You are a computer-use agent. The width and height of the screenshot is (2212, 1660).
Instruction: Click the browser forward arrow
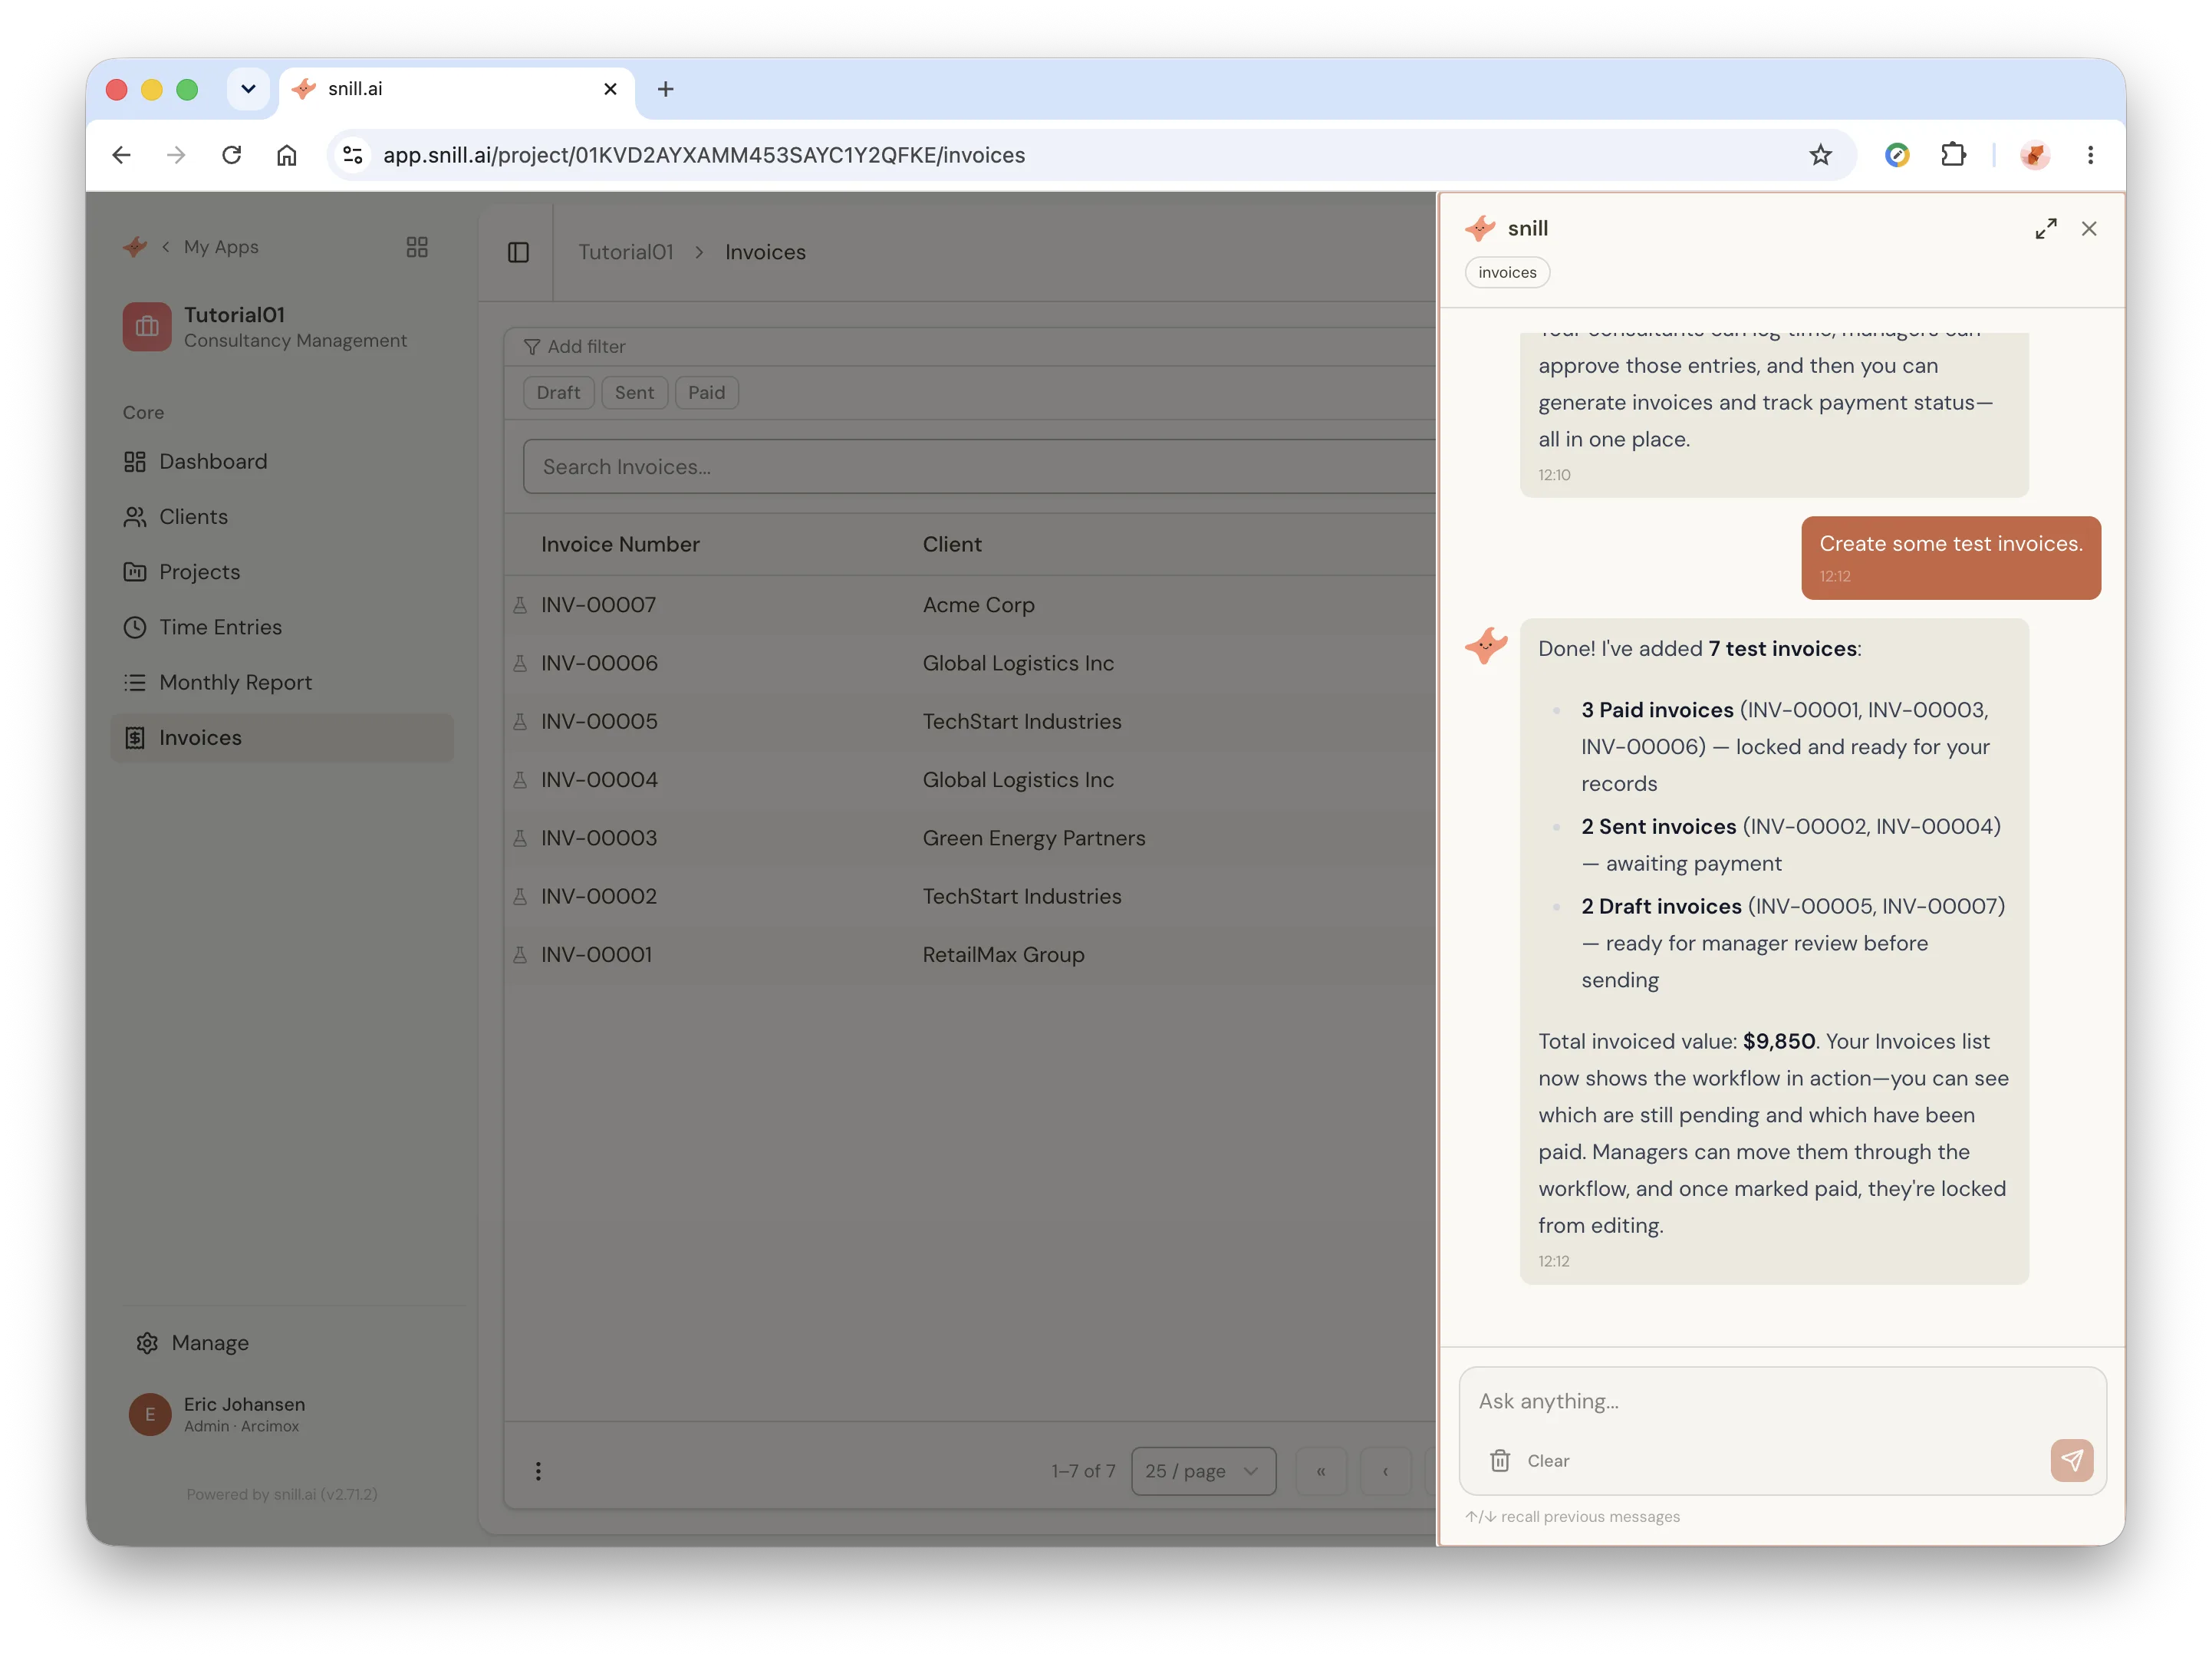[x=176, y=155]
